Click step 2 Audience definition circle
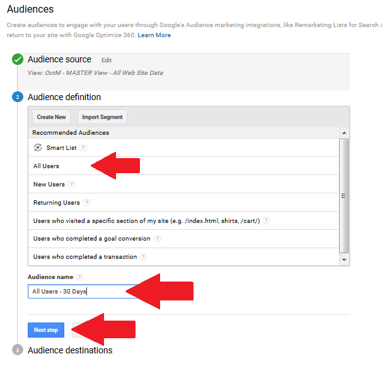382x371 pixels. (18, 97)
